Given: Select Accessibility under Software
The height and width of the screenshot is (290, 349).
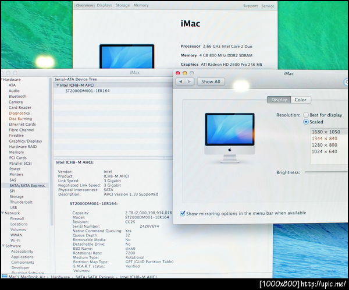Looking at the screenshot, I should tap(22, 251).
